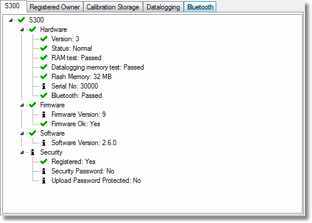The width and height of the screenshot is (312, 223).
Task: Click the info icon next to Upload Password Protected
Action: coord(44,181)
